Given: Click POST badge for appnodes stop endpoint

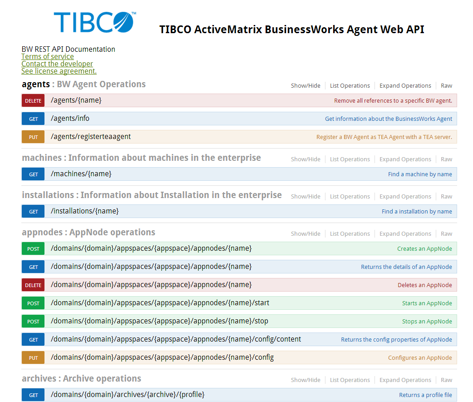Looking at the screenshot, I should pos(33,321).
